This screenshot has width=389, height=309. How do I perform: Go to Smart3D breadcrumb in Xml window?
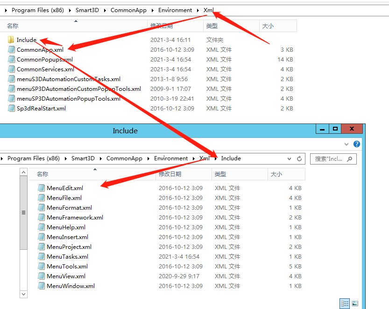(87, 10)
